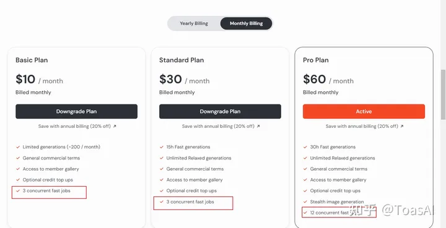This screenshot has height=228, width=446.
Task: Click checkmark next to 30h Fast generations
Action: tap(305, 147)
